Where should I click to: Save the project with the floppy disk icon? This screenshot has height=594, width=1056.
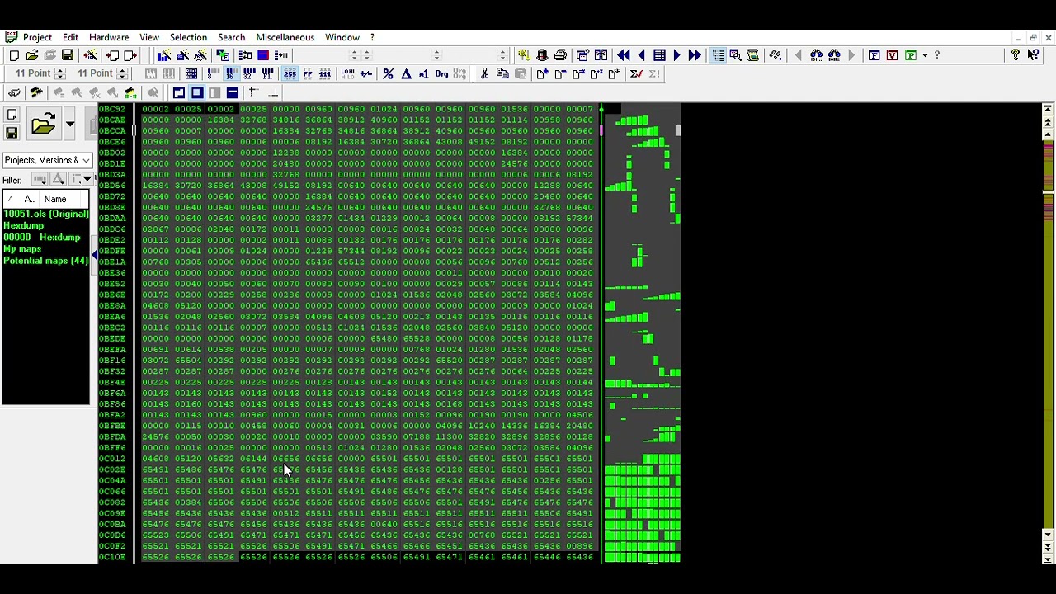pos(68,55)
